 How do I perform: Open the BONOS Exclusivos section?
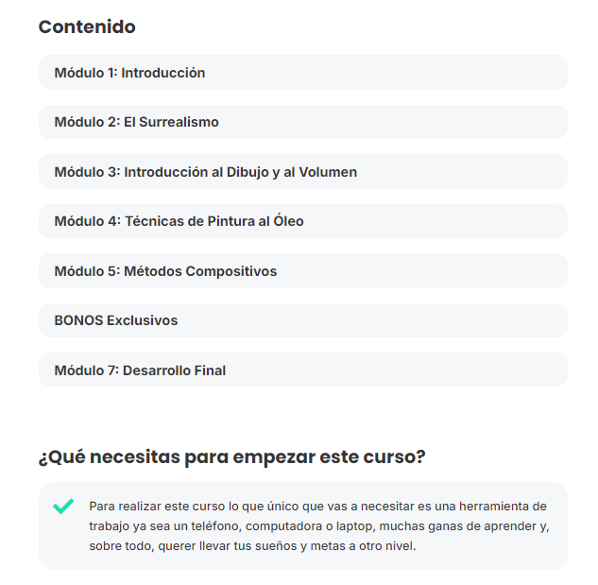(303, 320)
